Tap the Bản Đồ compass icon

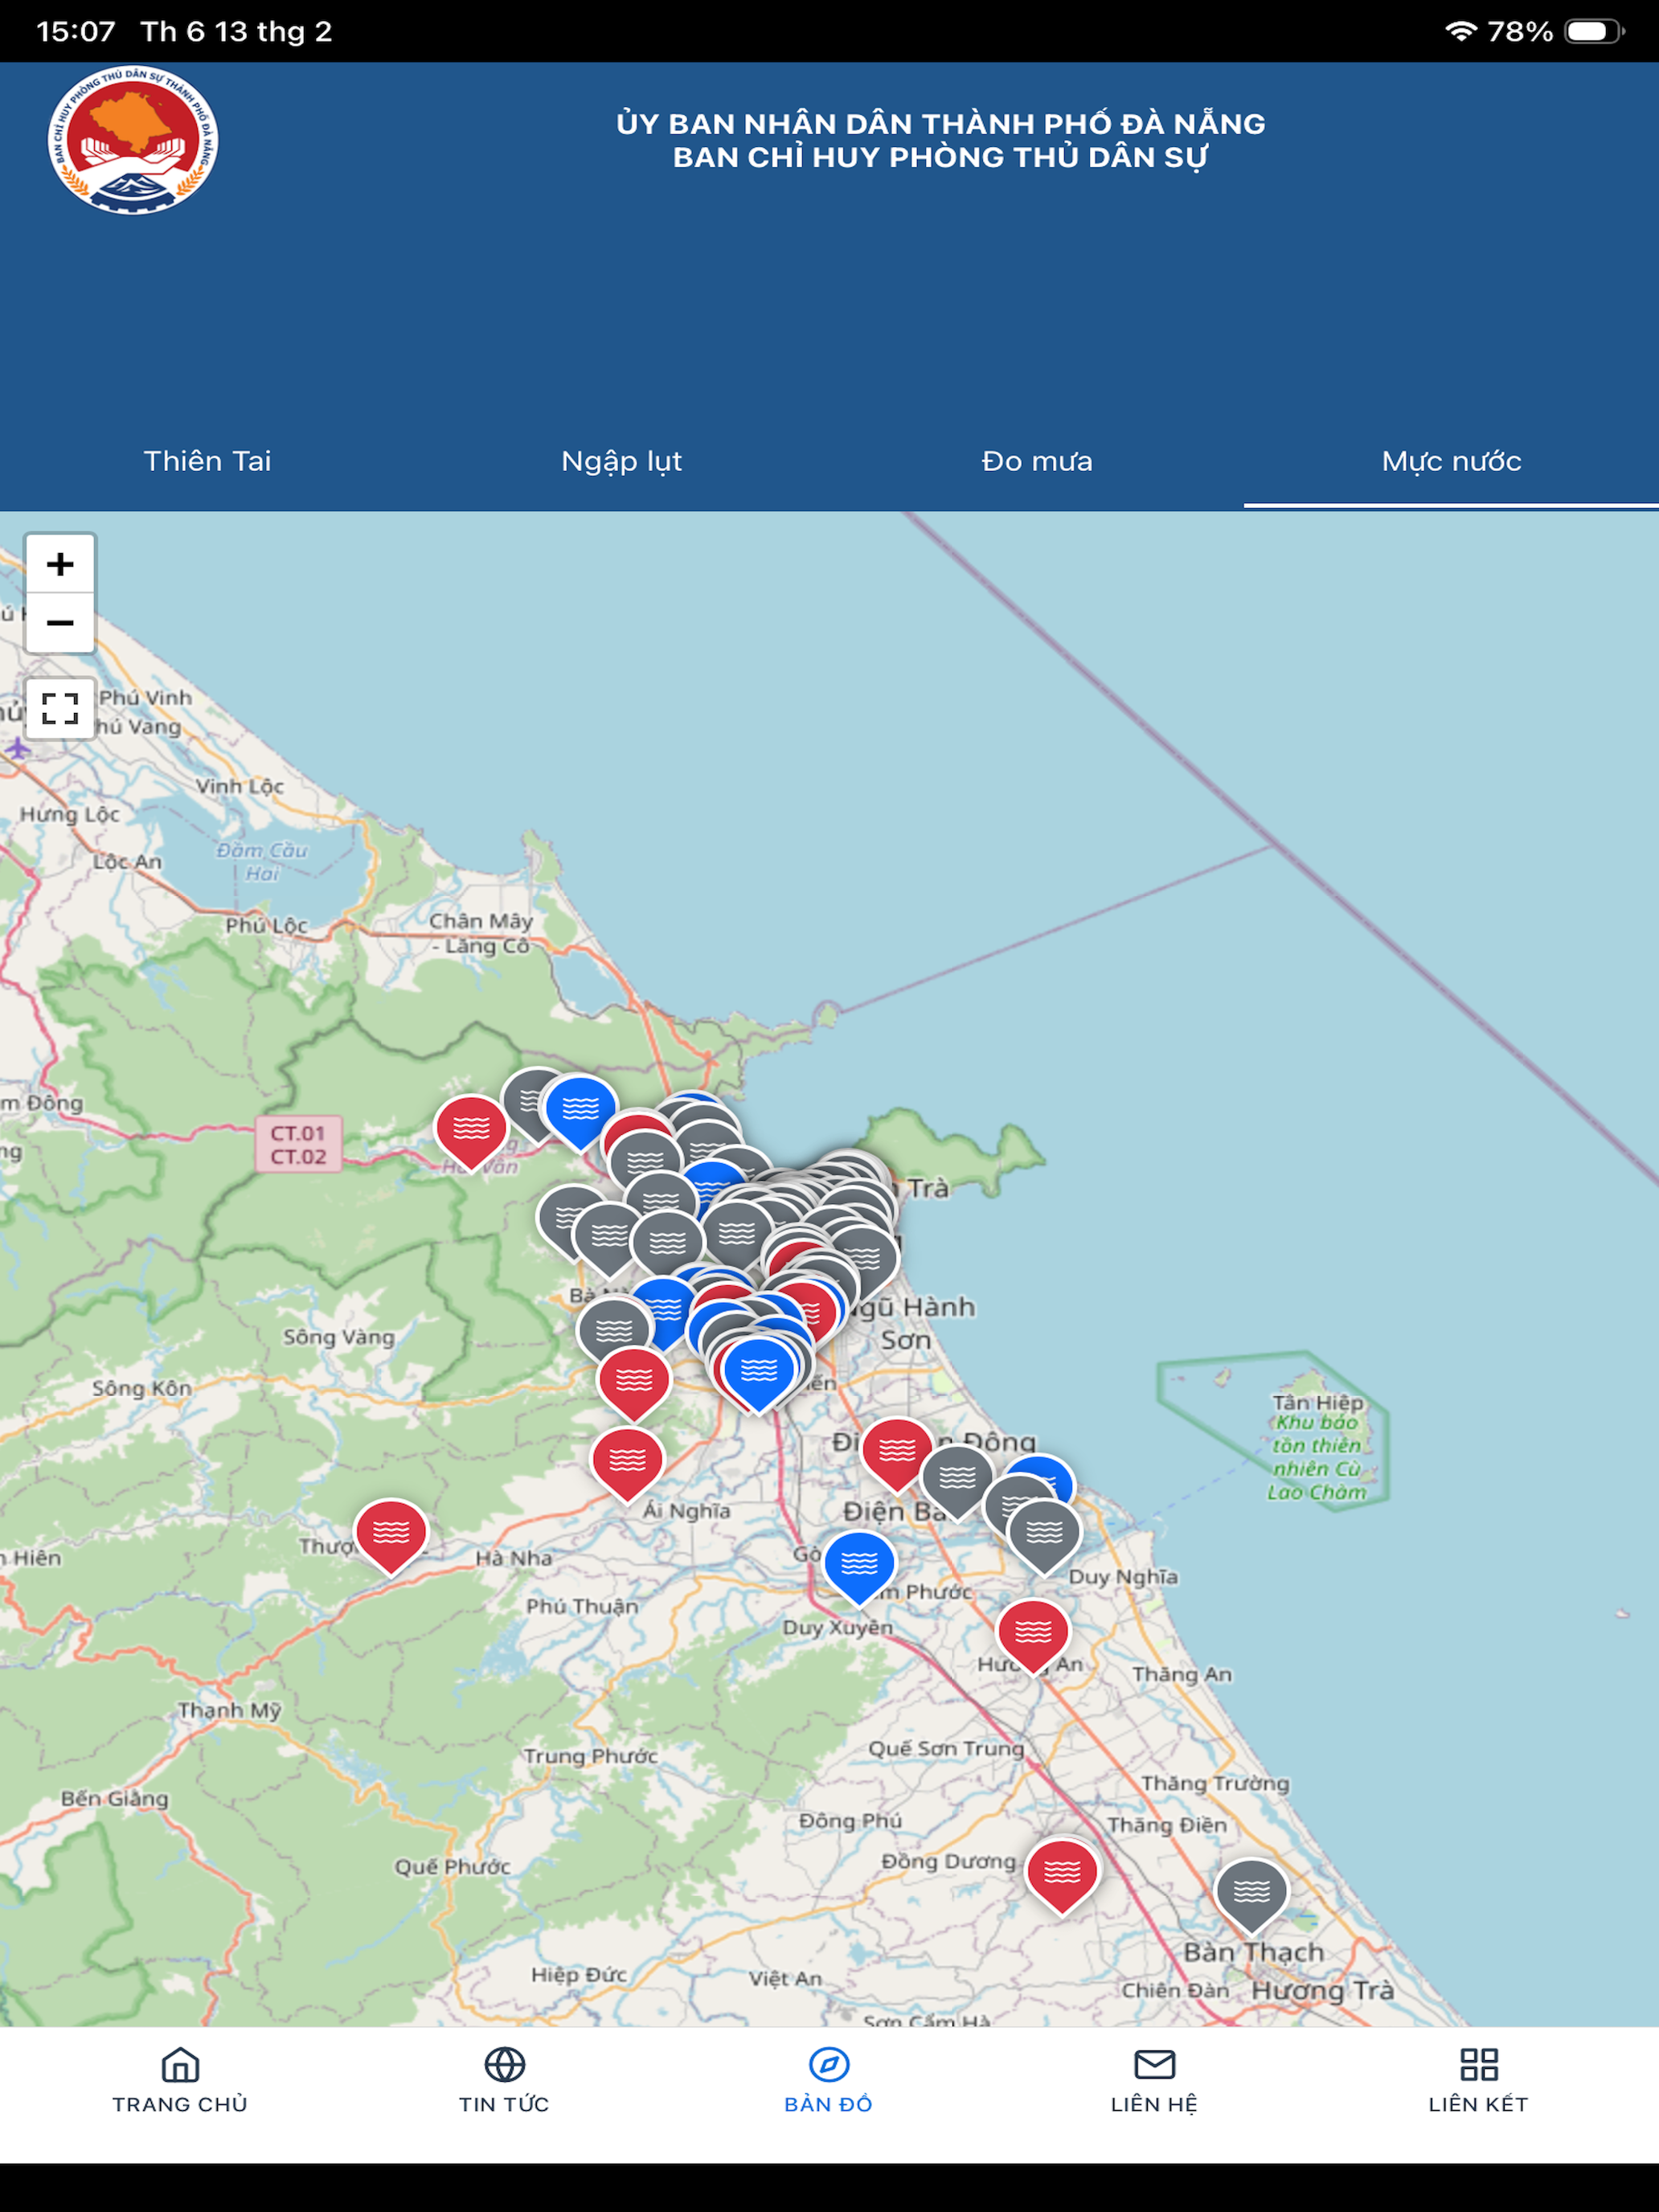tap(829, 2064)
